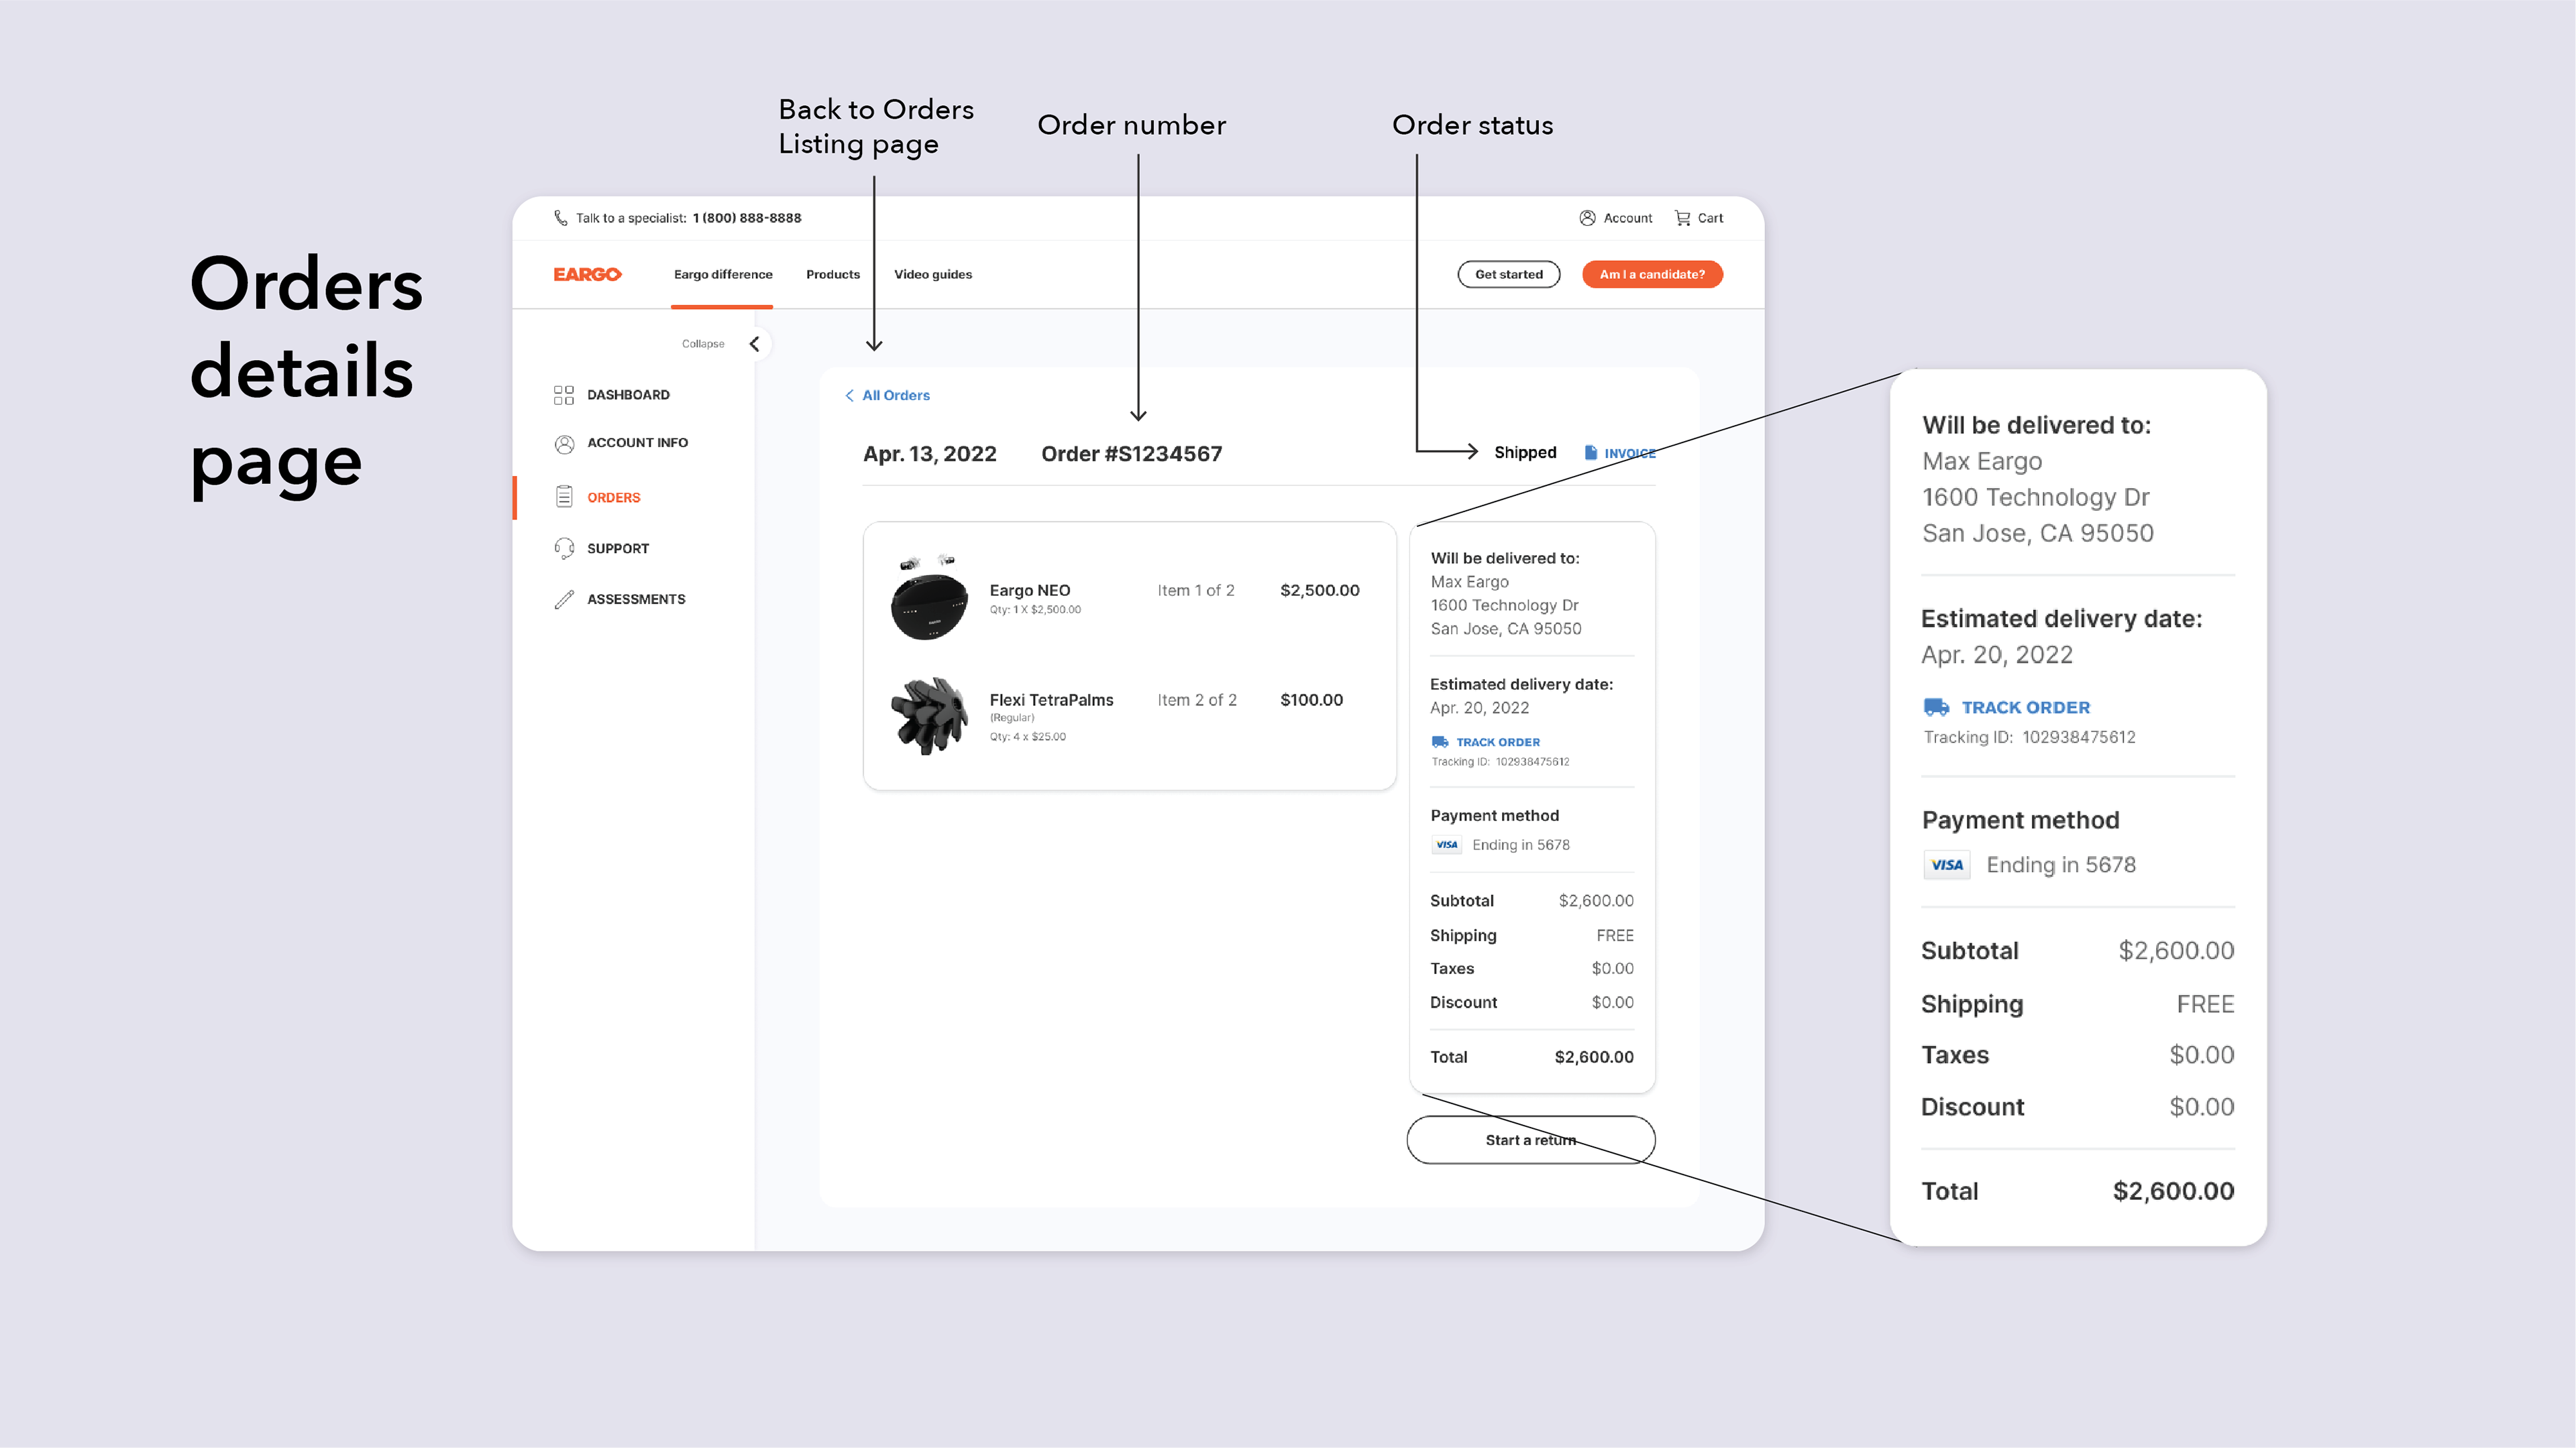Open the Account profile icon
Viewport: 2576px width, 1448px height.
(x=1587, y=218)
